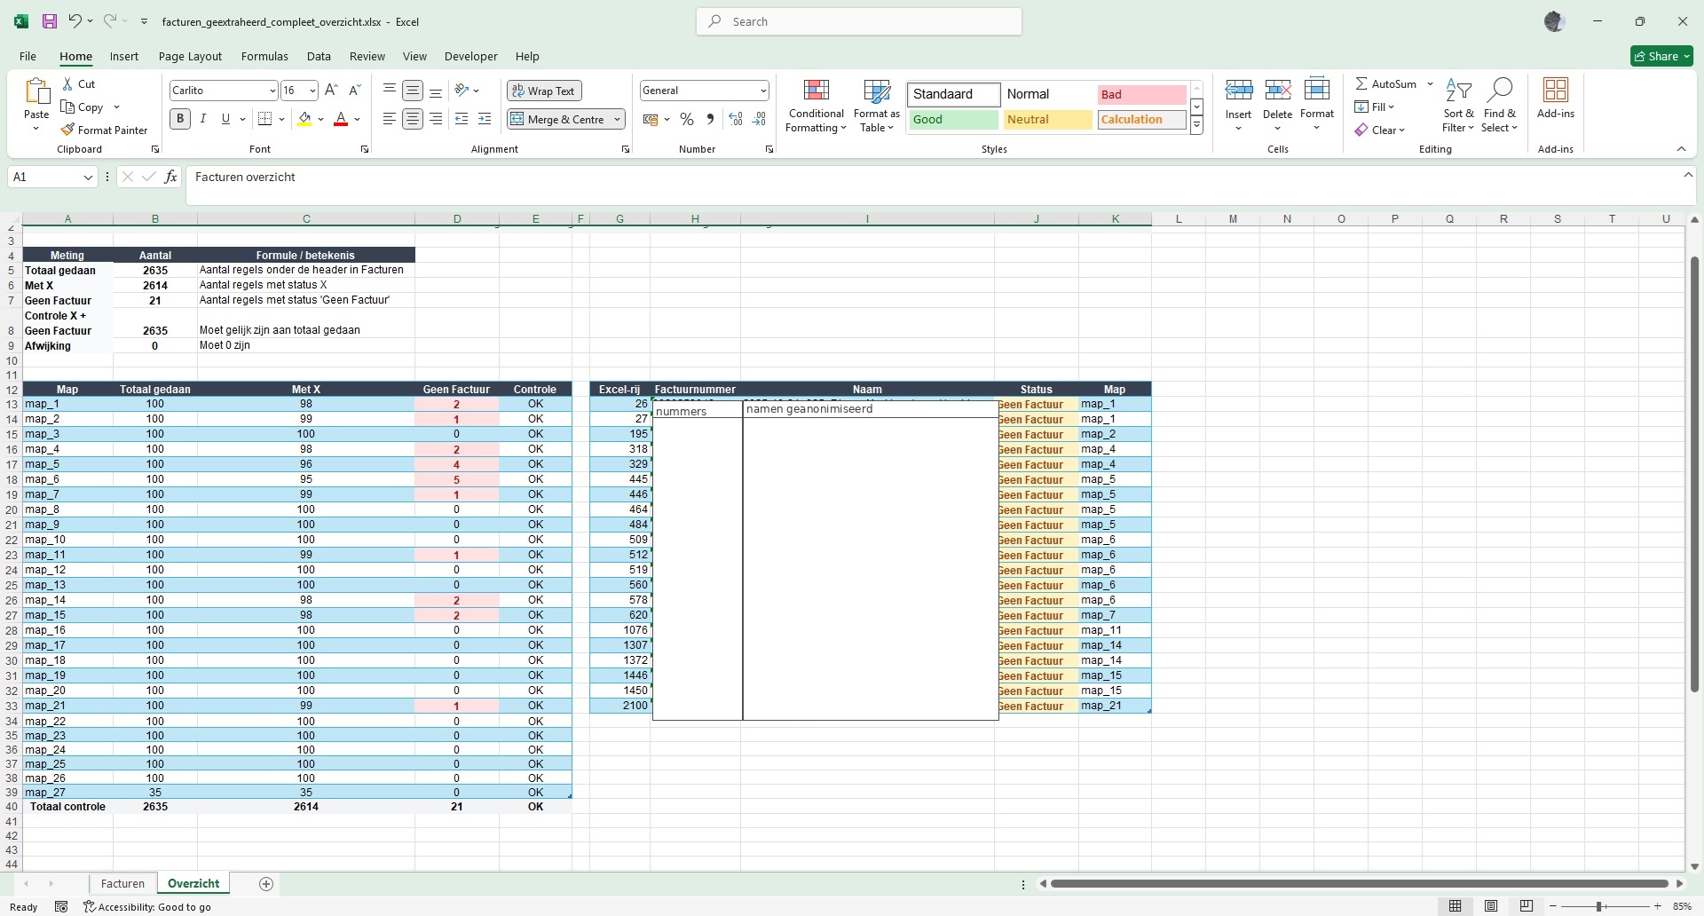Click Increase Indent icon
1704x916 pixels.
[485, 119]
